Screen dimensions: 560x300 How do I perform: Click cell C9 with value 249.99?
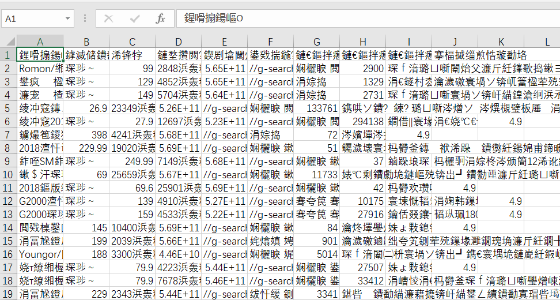[133, 162]
